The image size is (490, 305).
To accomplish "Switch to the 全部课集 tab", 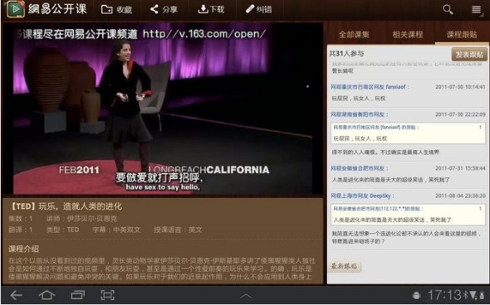I will click(x=354, y=34).
